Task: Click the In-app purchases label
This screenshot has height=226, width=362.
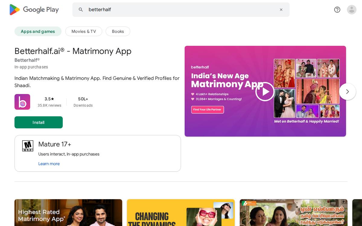Action: click(31, 67)
